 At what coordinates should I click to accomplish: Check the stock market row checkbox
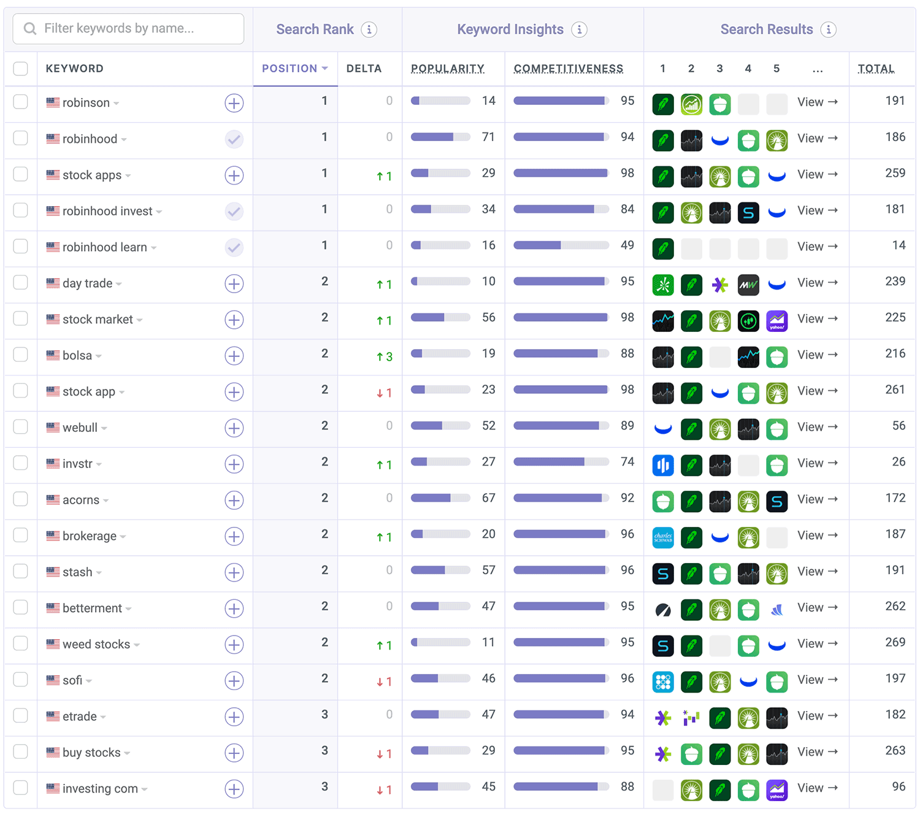tap(21, 318)
